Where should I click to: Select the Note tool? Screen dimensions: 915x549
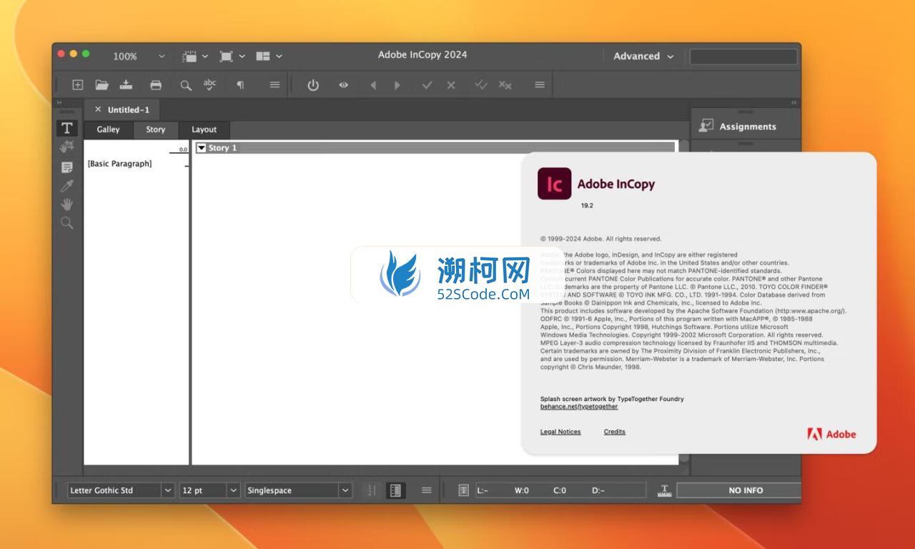click(x=67, y=167)
